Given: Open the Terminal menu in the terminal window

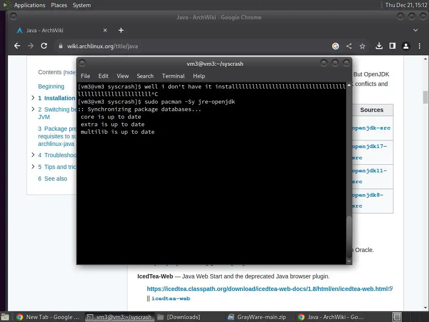Looking at the screenshot, I should 173,76.
